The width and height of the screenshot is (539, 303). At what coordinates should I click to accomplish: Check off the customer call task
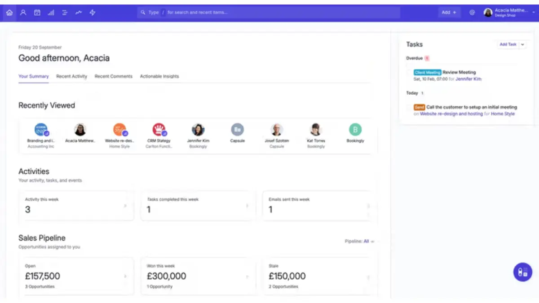[x=409, y=107]
